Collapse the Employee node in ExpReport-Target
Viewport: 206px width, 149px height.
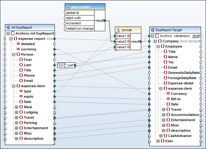pyautogui.click(x=158, y=46)
